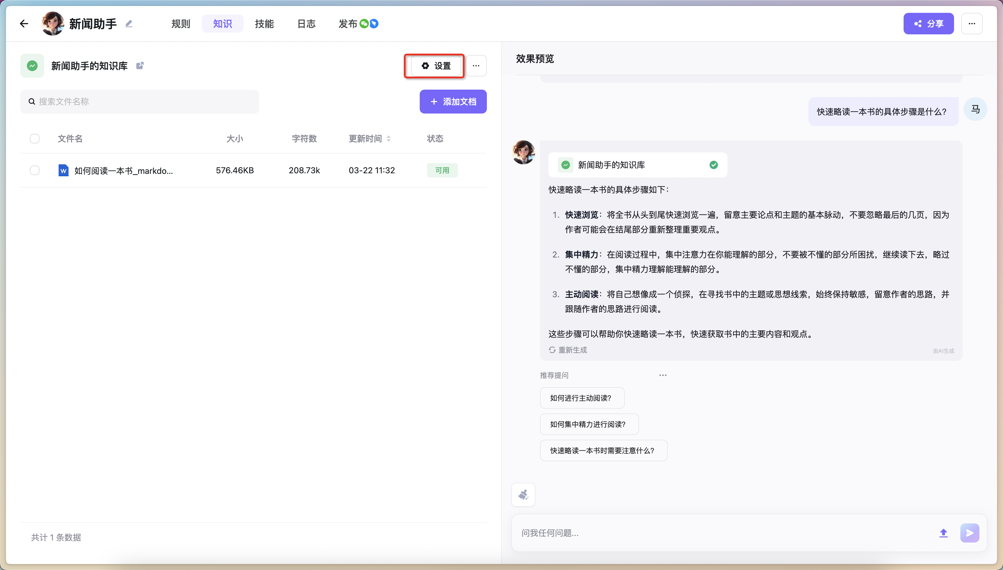Click the 03-22 11:32 update time
Image resolution: width=1003 pixels, height=570 pixels.
pyautogui.click(x=372, y=170)
